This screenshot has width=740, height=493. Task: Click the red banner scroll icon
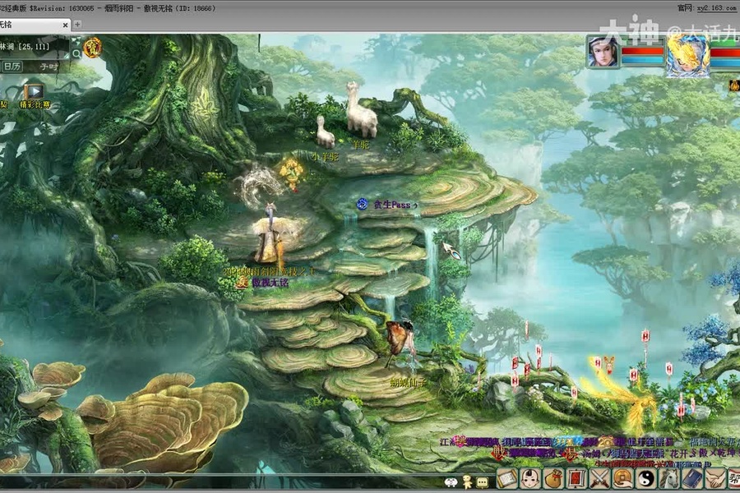(x=576, y=479)
